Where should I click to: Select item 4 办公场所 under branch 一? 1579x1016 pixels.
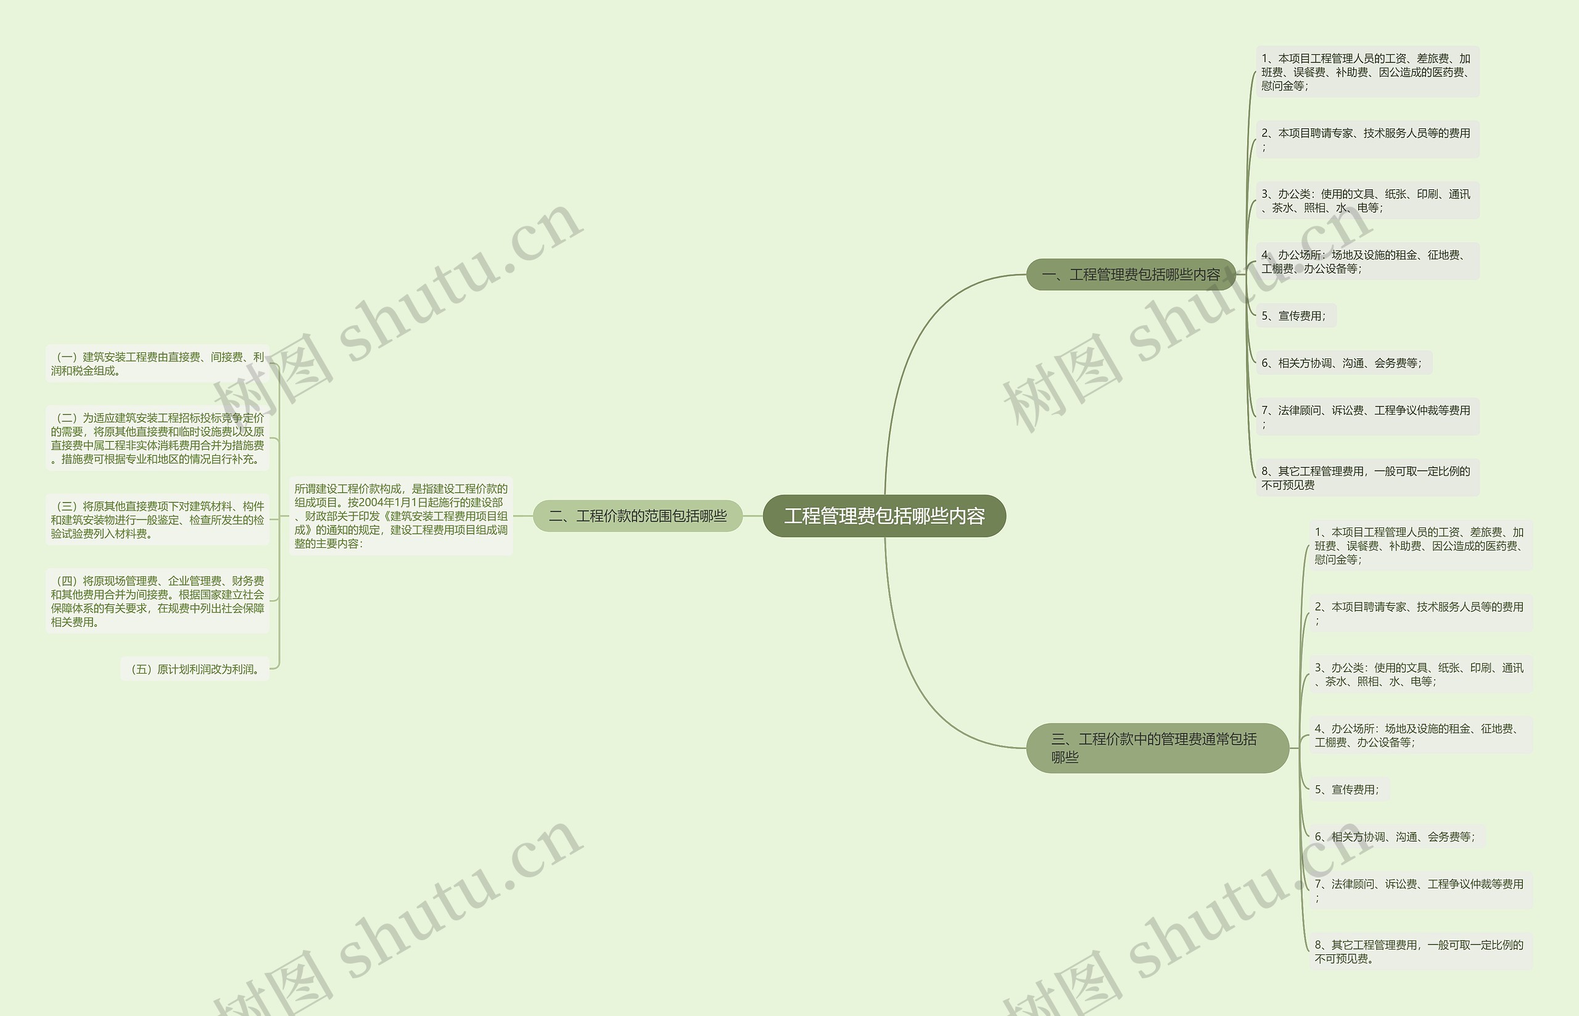coord(1367,262)
